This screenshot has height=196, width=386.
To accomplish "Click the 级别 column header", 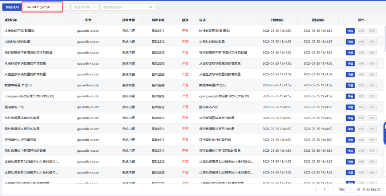I will pyautogui.click(x=185, y=20).
